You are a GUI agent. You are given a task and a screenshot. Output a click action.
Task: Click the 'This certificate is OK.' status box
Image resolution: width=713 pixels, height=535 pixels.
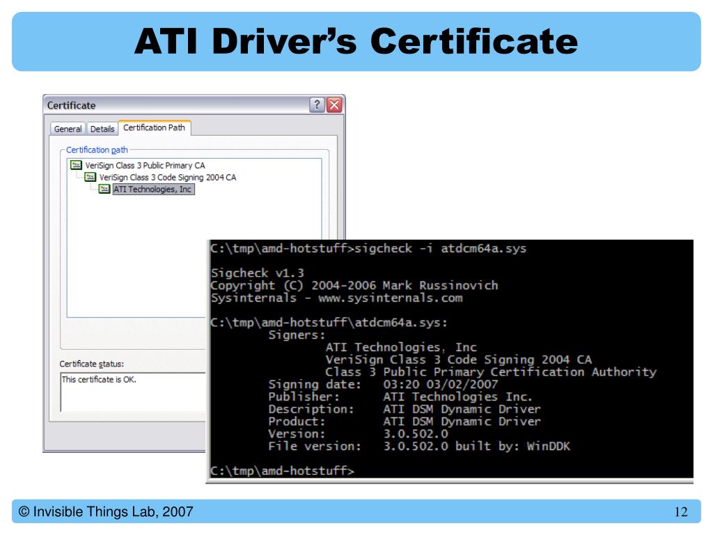(x=133, y=392)
